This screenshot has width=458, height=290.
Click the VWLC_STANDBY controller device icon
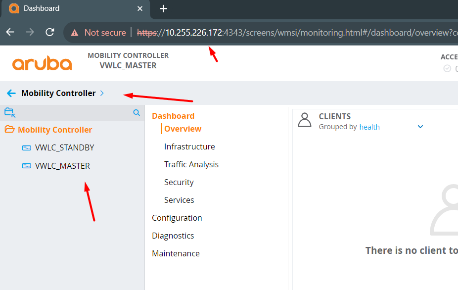[27, 148]
